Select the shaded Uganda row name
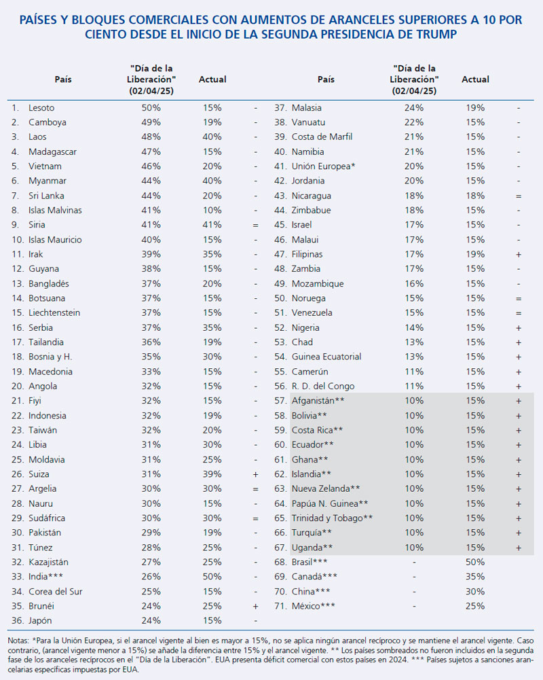543x680 pixels. [312, 548]
